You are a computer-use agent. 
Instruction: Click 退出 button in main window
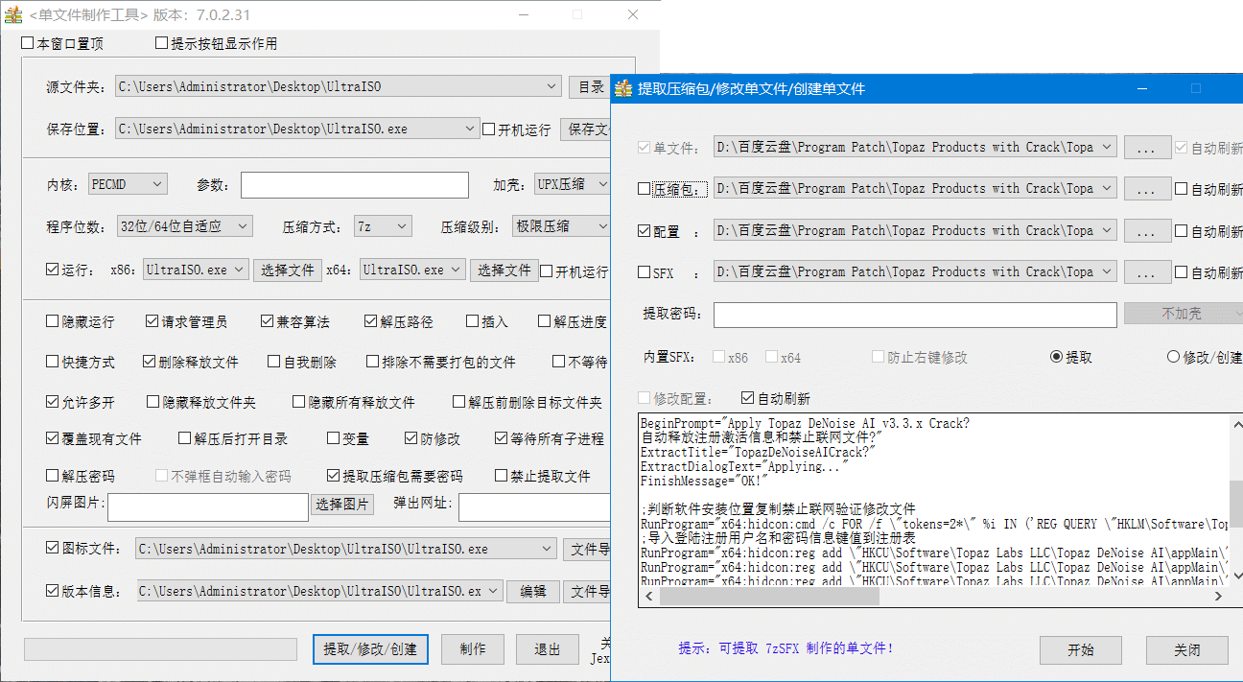(x=548, y=648)
